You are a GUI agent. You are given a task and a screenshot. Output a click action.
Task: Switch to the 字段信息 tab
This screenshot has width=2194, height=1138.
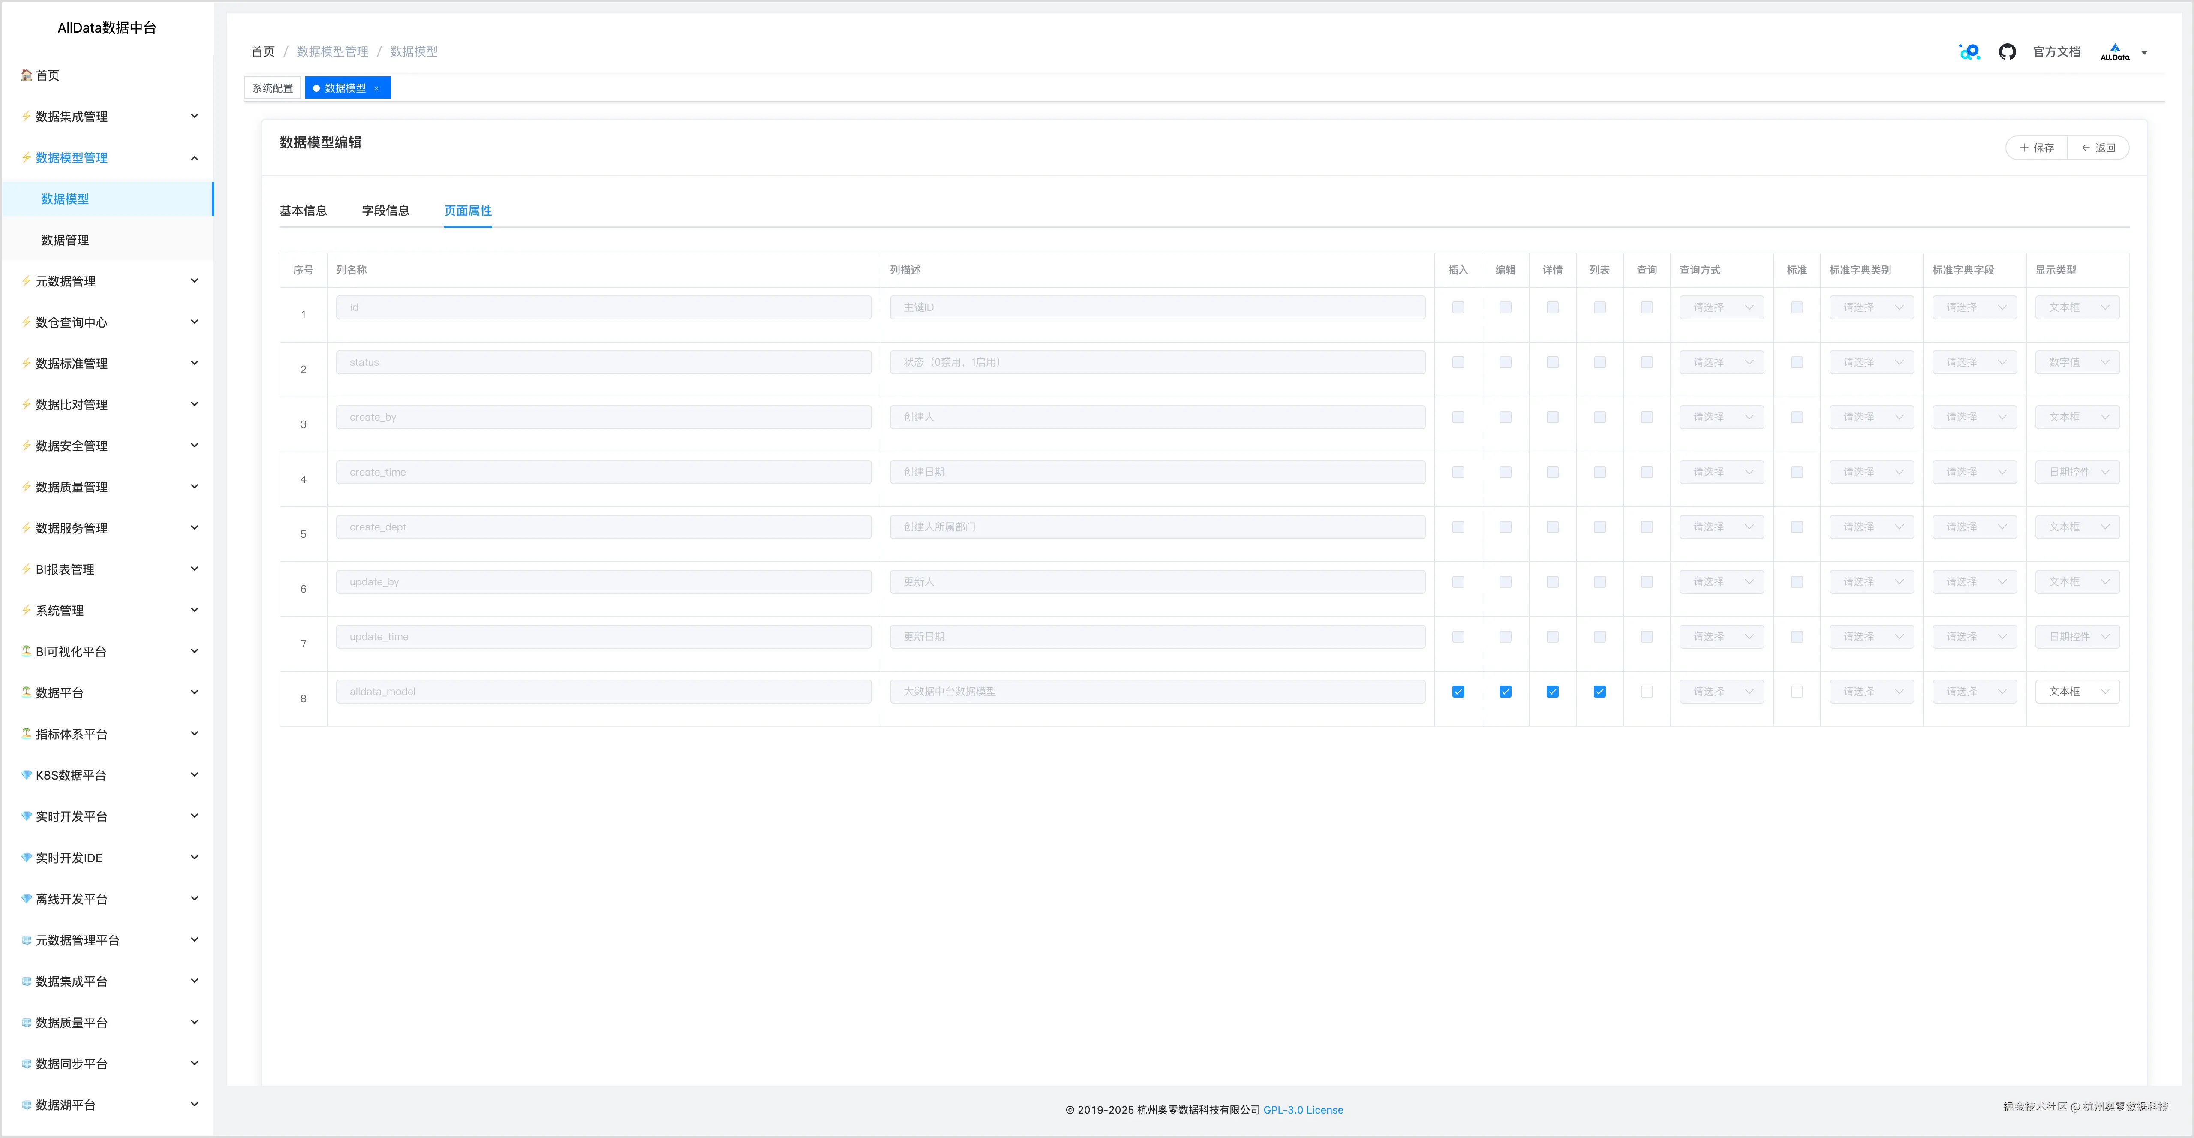point(385,211)
